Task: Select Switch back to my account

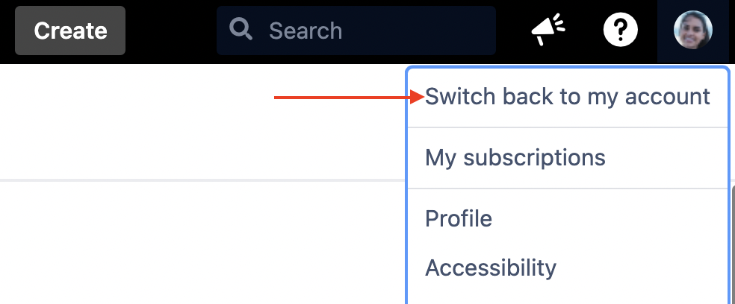Action: [x=567, y=97]
